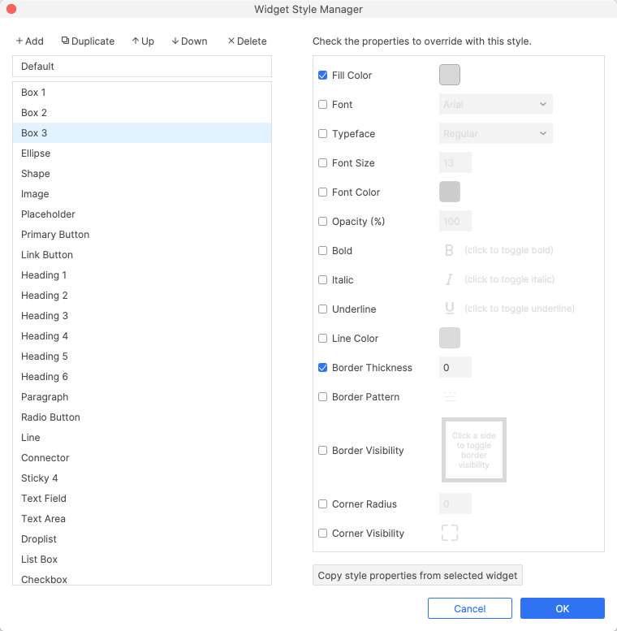The image size is (617, 631).
Task: Check the Underline checkbox
Action: coord(322,309)
